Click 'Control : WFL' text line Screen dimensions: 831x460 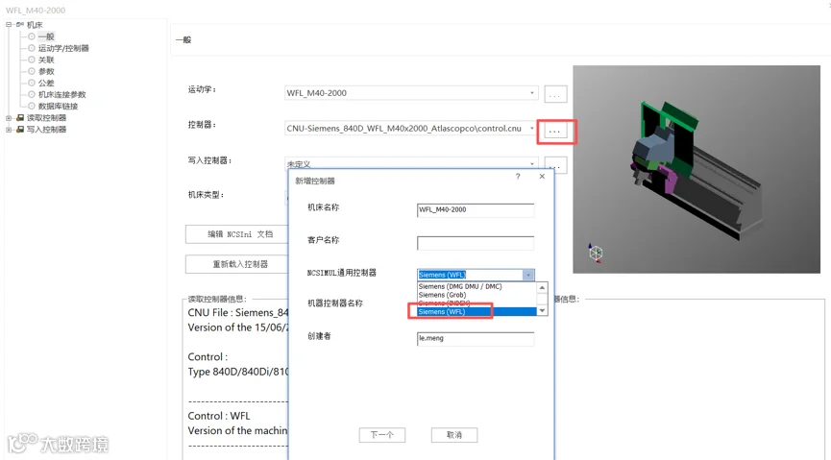pyautogui.click(x=219, y=416)
